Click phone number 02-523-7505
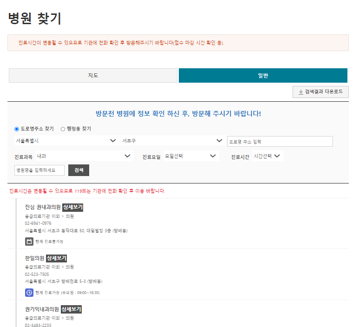 coord(37,275)
